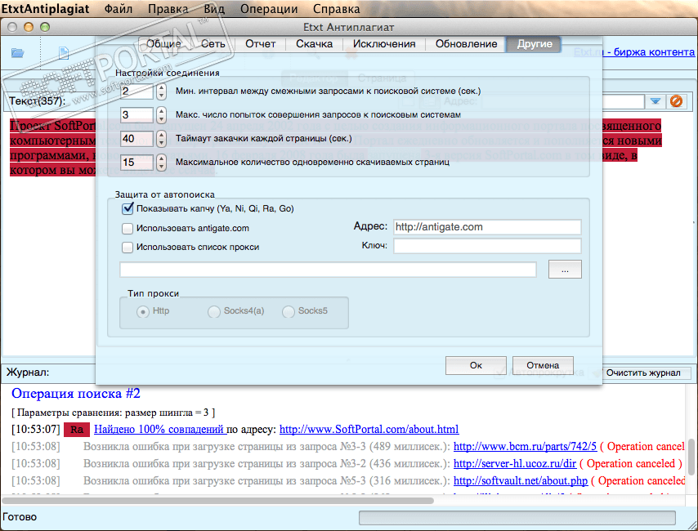
Task: Open SoftPortal.com/about.html link in log
Action: point(369,430)
